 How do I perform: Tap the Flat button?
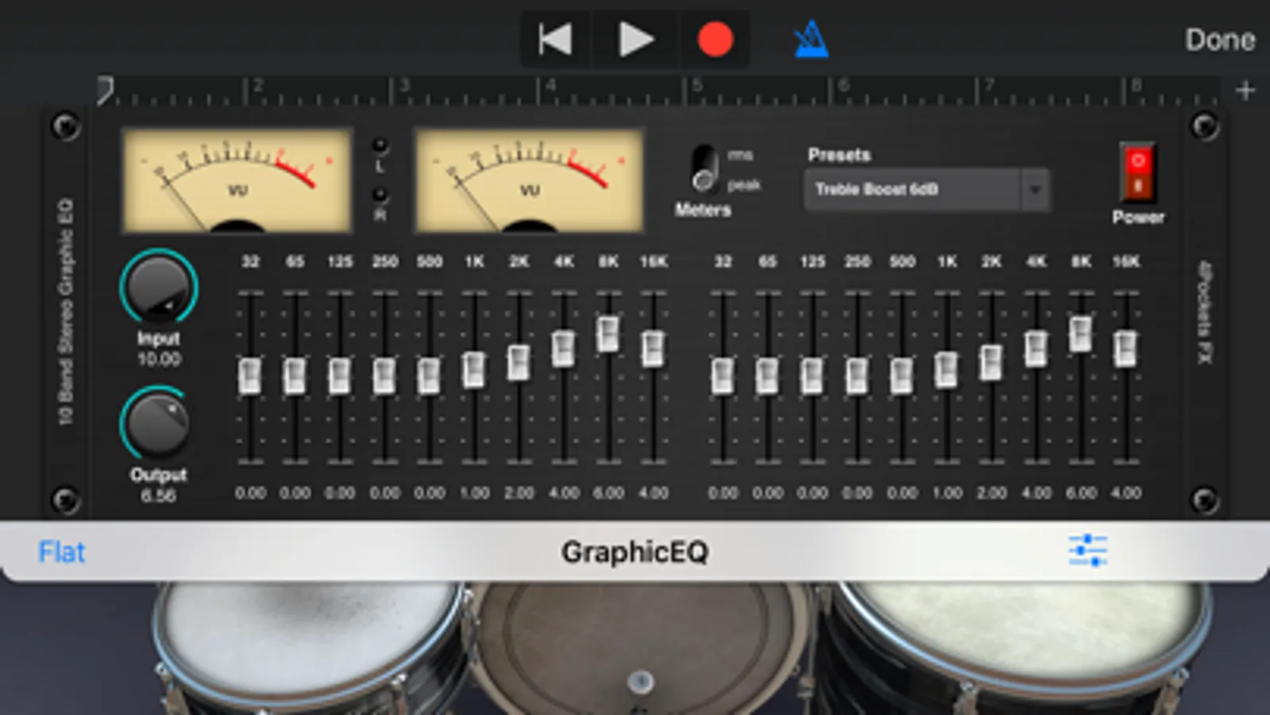(x=61, y=552)
